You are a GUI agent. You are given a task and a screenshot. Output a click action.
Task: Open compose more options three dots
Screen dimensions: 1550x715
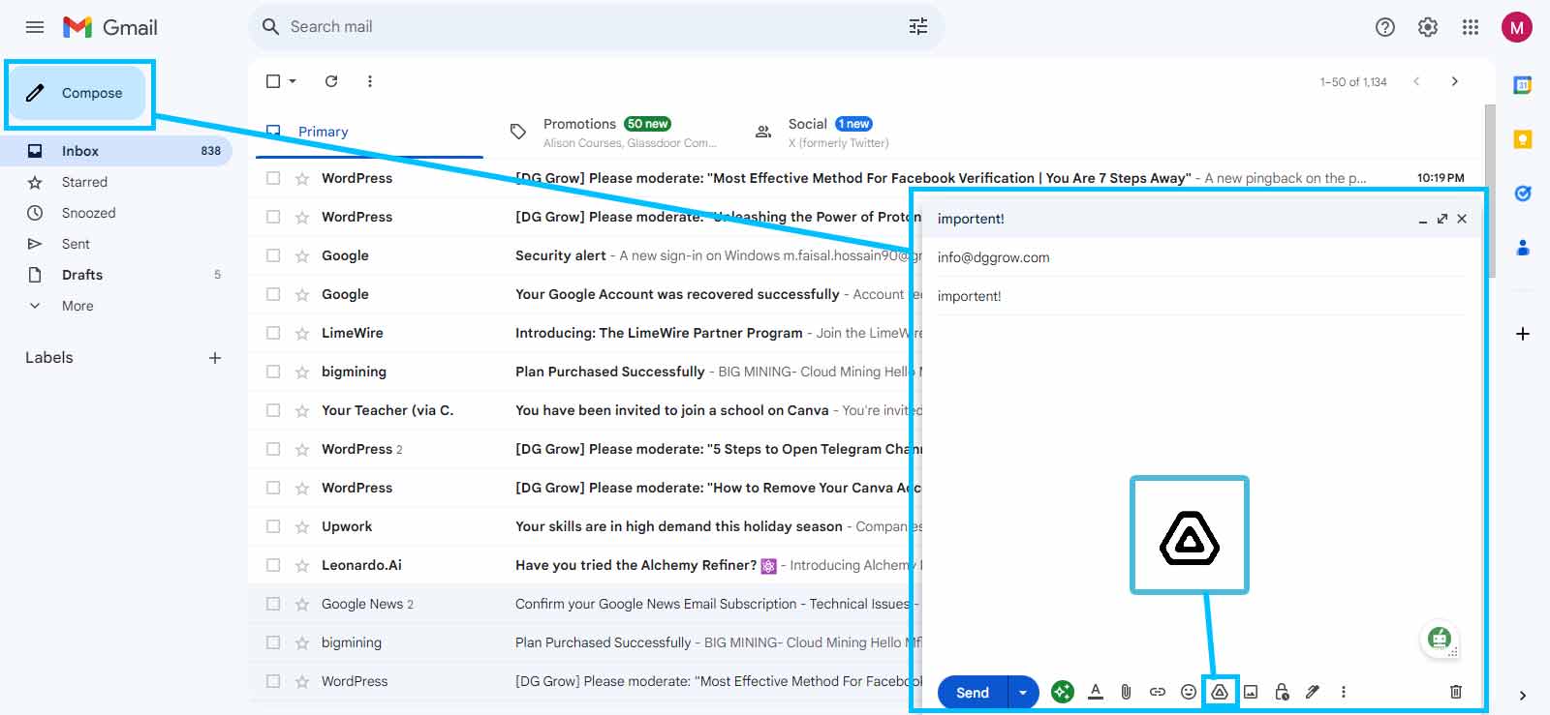(x=1344, y=692)
